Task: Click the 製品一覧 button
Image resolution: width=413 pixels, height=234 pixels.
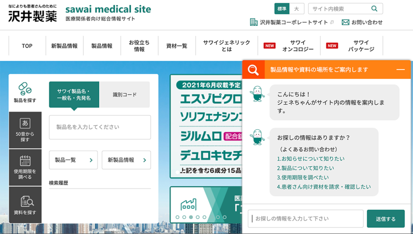Action: tap(73, 160)
